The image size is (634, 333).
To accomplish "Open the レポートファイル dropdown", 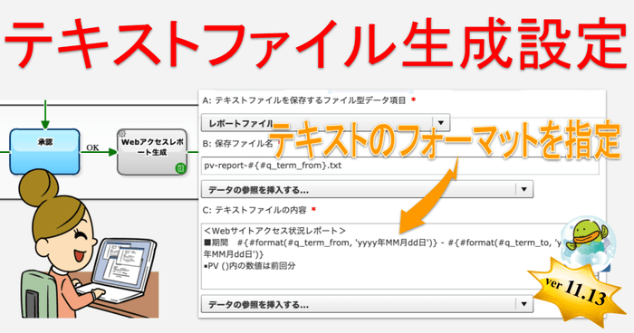I will (x=325, y=122).
